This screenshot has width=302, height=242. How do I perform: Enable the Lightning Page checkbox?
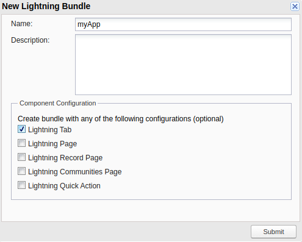(x=21, y=143)
